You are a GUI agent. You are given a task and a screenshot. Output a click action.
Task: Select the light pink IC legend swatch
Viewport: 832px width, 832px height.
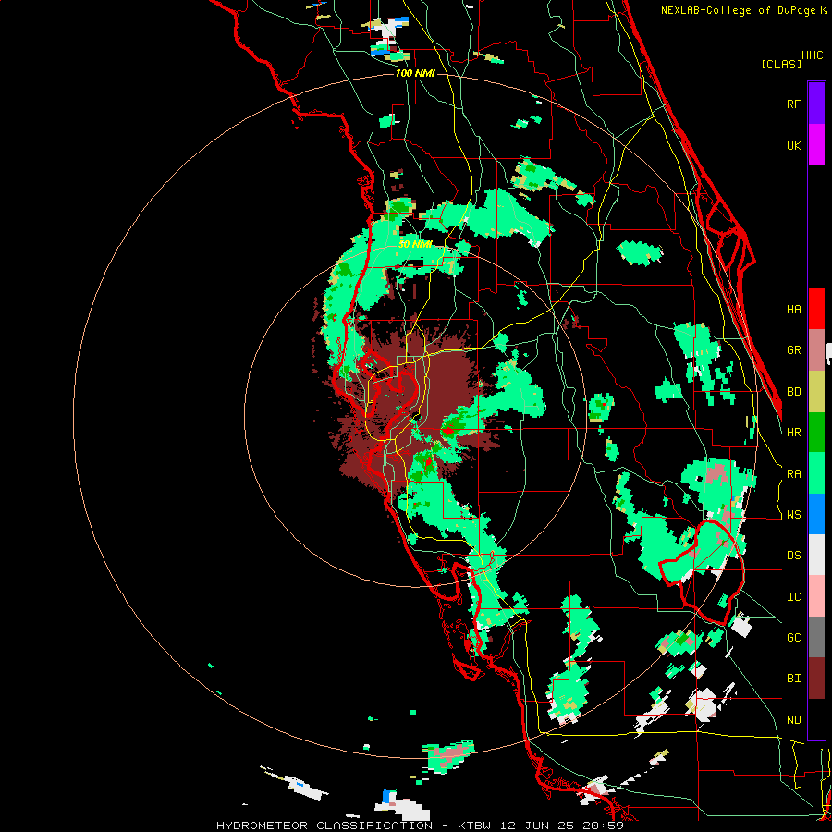coord(816,596)
